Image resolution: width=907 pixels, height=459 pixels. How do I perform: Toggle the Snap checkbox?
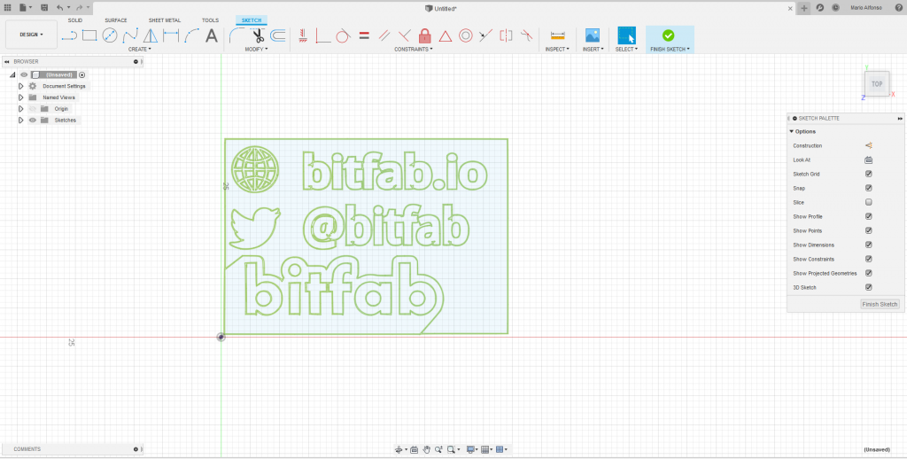(868, 188)
